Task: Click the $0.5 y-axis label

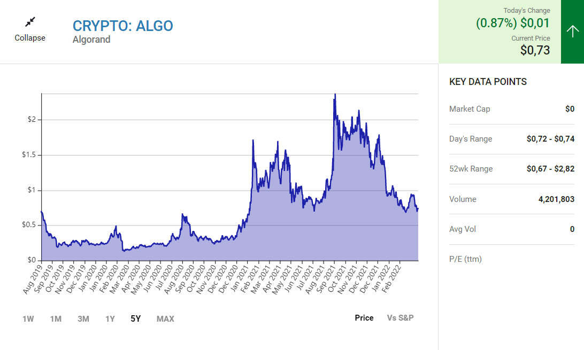Action: (x=29, y=225)
